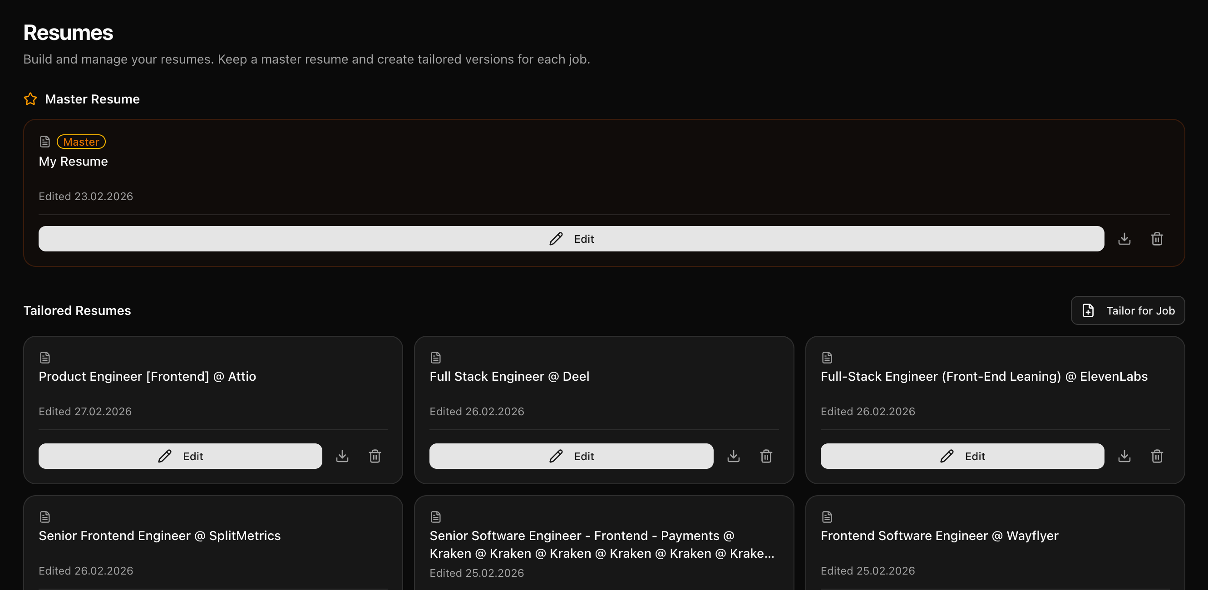Delete the Deel tailored resume

click(x=766, y=456)
